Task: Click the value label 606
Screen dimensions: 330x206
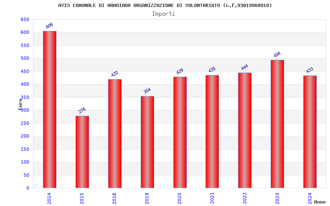Action: pos(49,26)
